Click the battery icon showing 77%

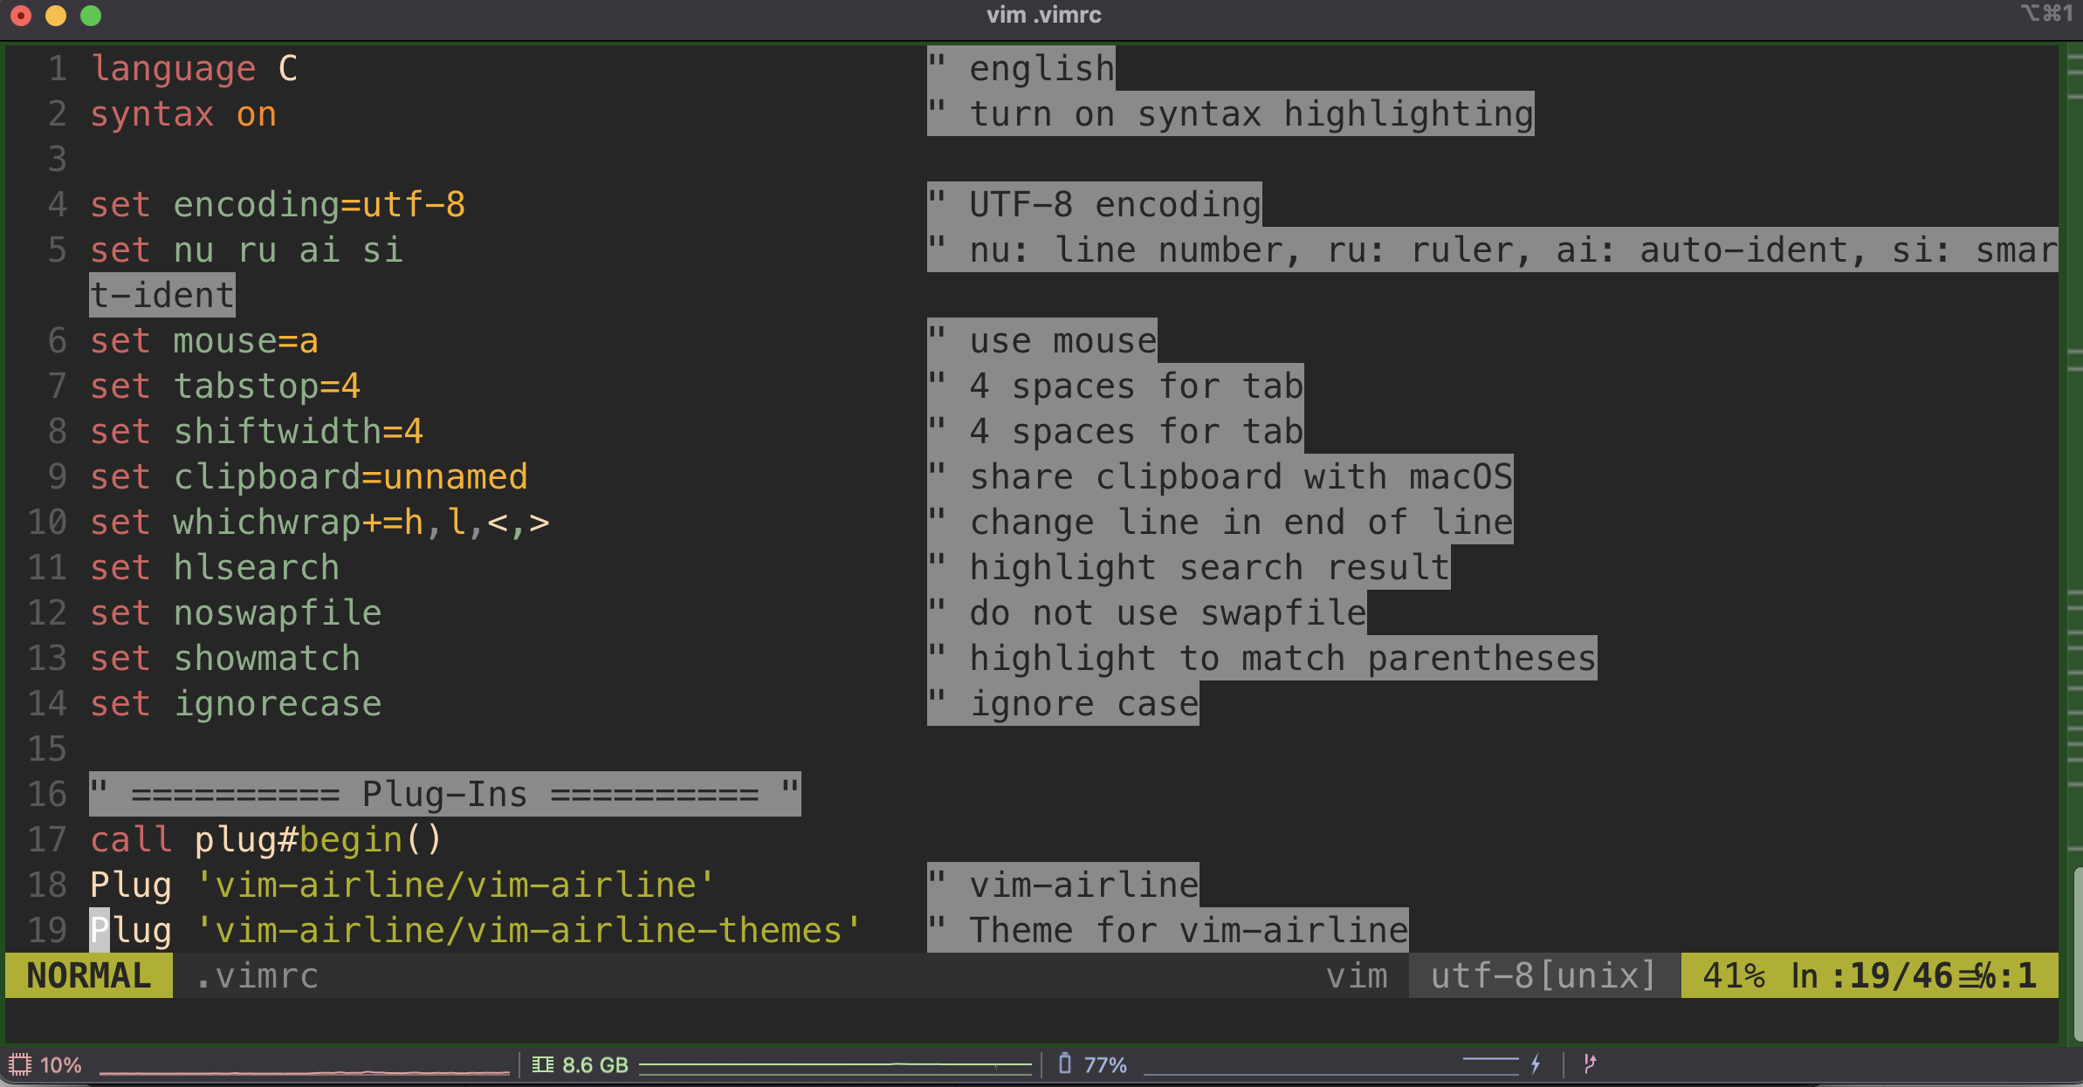(x=1064, y=1063)
